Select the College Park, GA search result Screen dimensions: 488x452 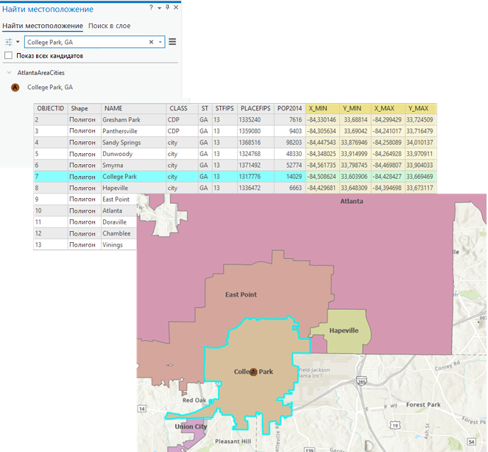coord(50,88)
